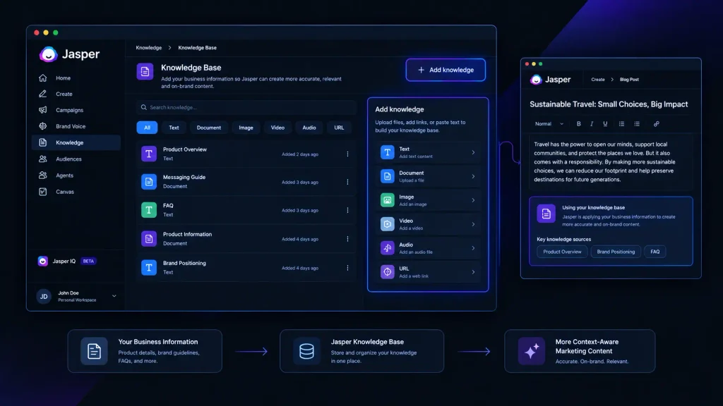Open Agents in the left sidebar

pos(64,176)
